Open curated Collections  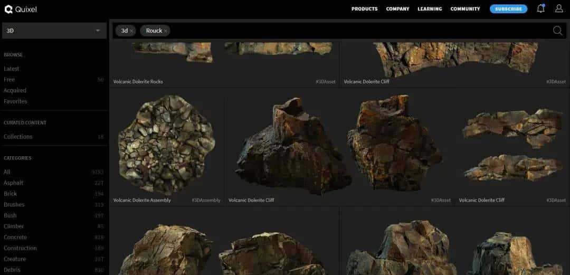click(18, 137)
